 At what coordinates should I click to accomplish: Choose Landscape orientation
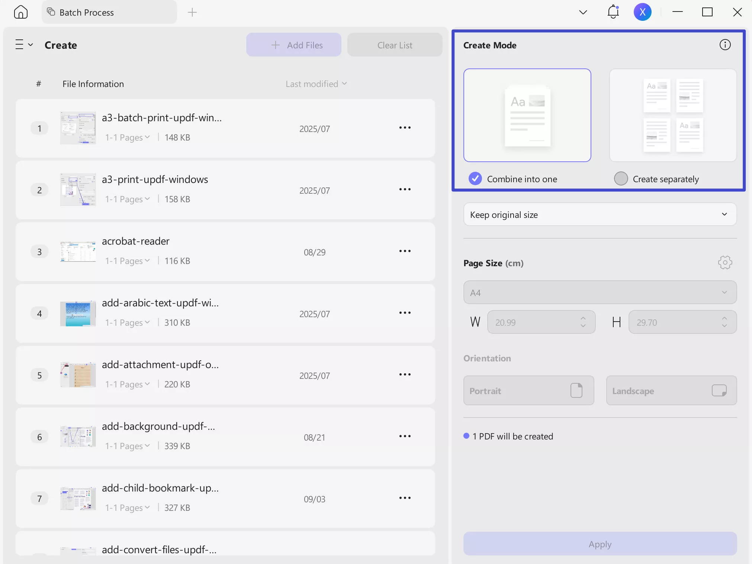coord(671,391)
